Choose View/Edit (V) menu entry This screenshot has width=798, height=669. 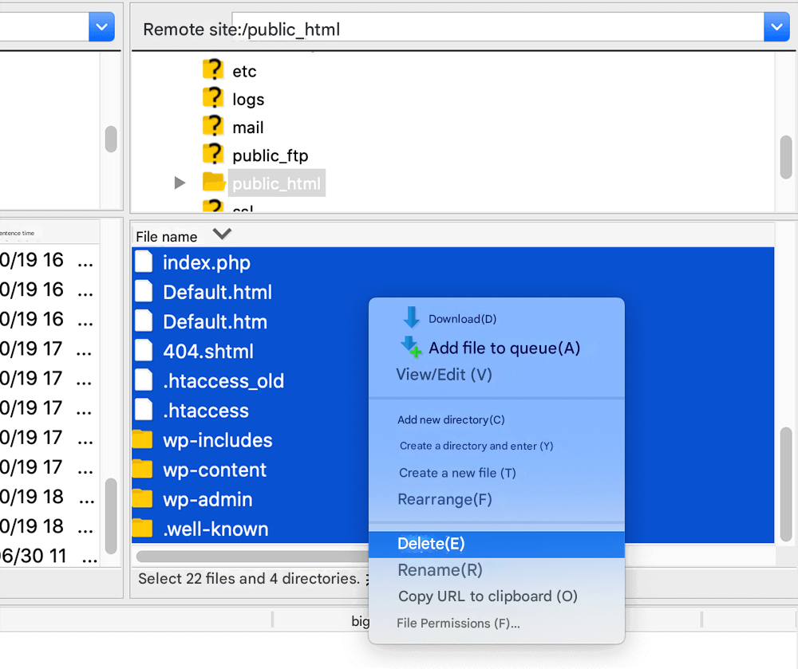point(444,375)
